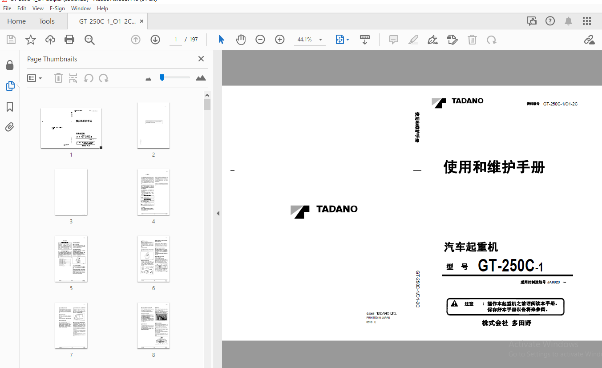The height and width of the screenshot is (368, 602).
Task: Go to previous page arrow
Action: (x=136, y=40)
